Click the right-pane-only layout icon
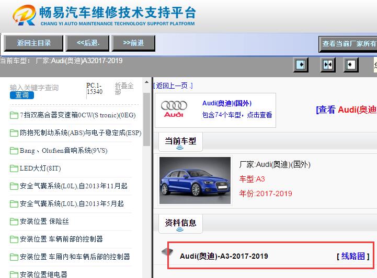Screen dimensions: 377x278 [350, 65]
